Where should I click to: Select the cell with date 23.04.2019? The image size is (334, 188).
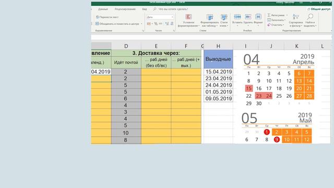218,78
